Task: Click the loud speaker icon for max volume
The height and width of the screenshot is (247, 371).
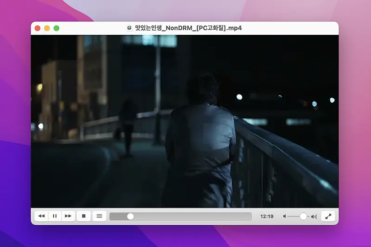Action: [314, 216]
